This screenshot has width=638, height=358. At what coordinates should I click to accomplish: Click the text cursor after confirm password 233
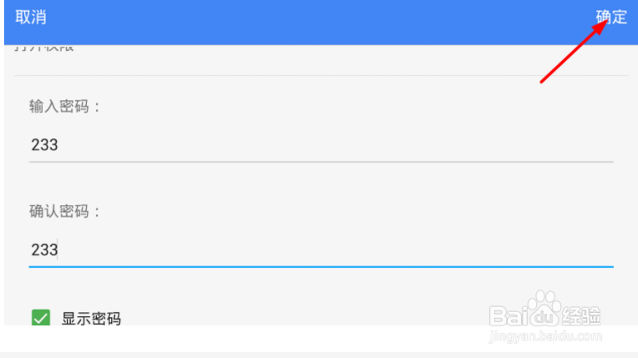[x=58, y=249]
